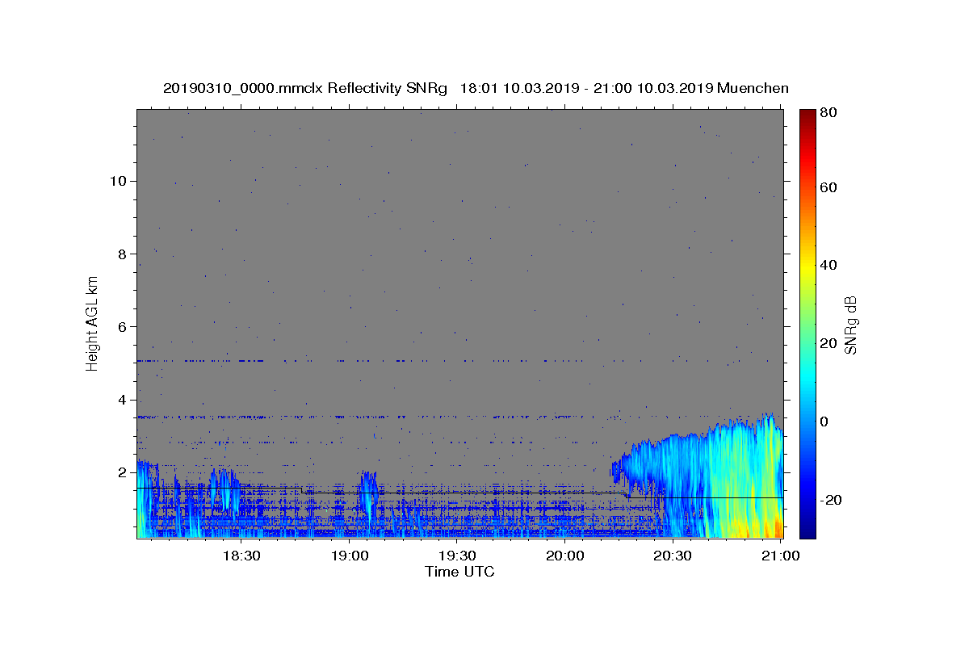
Task: Click the height axis label 10
Action: [x=119, y=181]
